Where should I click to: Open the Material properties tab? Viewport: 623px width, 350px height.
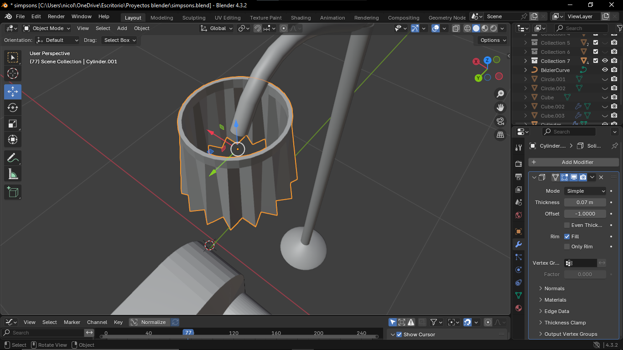click(519, 308)
